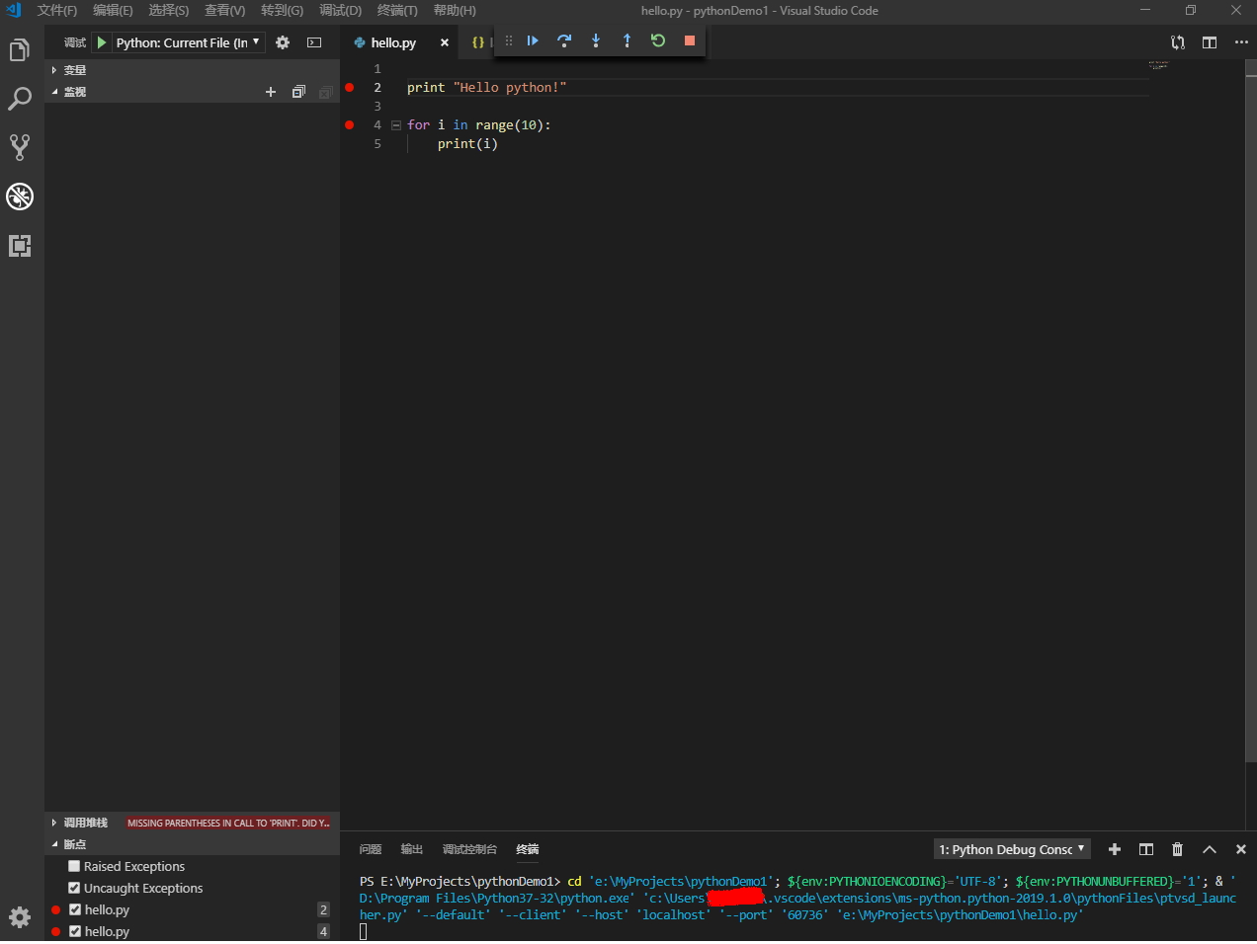Create a new terminal with plus icon
The height and width of the screenshot is (944, 1257).
[x=1115, y=849]
